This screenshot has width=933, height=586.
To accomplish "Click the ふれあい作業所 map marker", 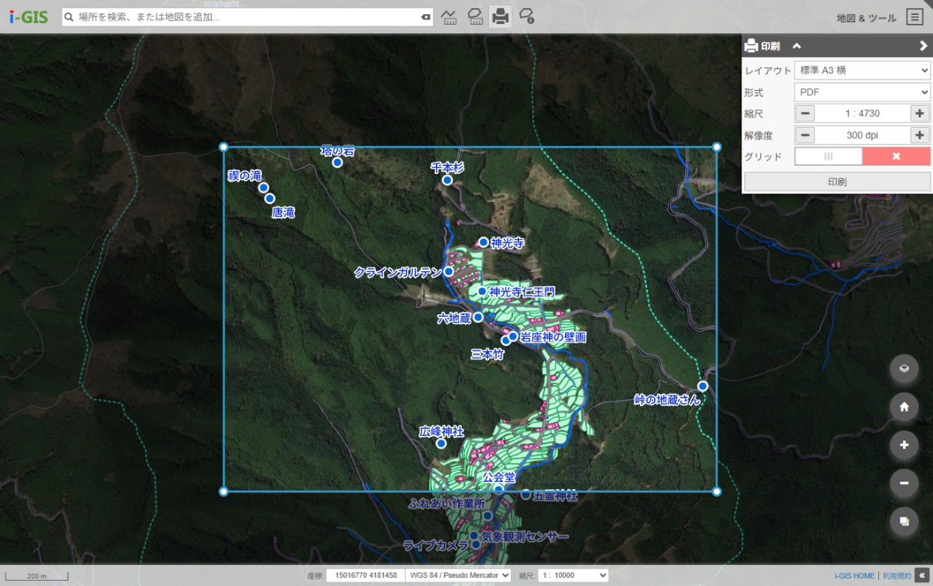I will [x=488, y=515].
